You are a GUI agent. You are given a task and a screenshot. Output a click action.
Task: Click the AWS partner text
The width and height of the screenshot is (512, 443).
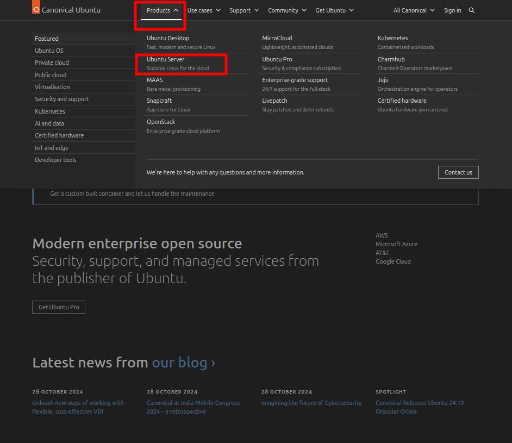(382, 235)
